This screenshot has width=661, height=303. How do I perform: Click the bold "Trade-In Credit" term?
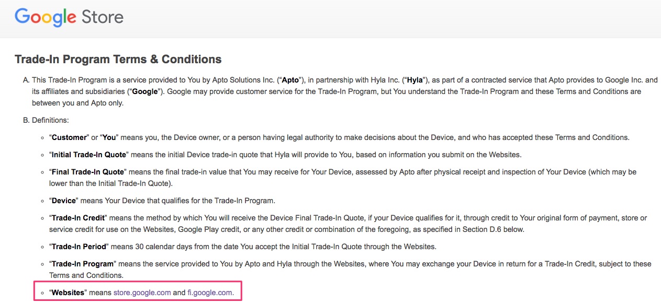[78, 218]
